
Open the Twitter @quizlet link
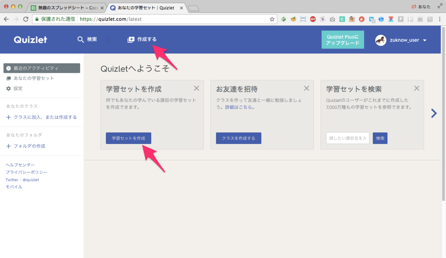[22, 179]
